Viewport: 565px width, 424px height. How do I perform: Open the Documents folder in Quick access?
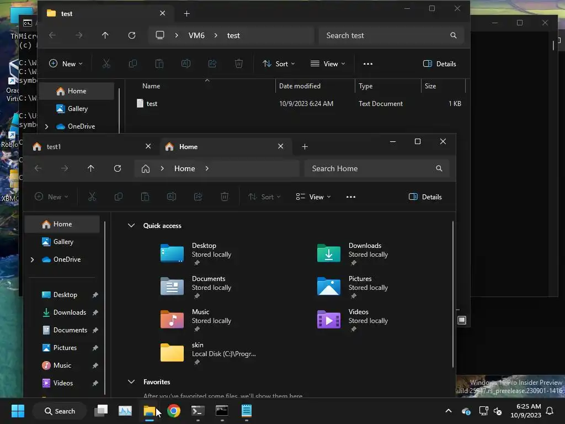(x=196, y=287)
